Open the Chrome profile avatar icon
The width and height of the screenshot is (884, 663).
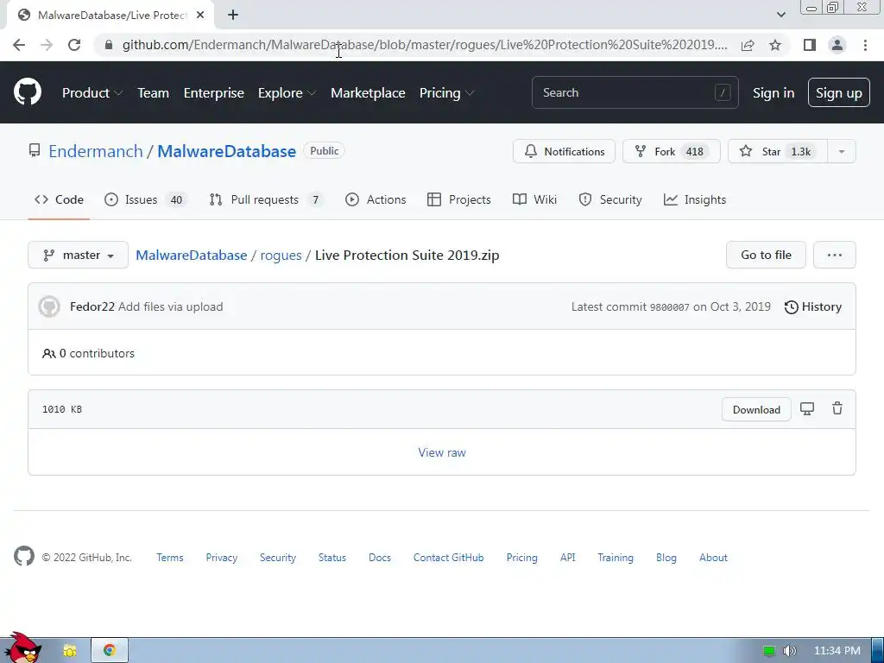tap(837, 45)
